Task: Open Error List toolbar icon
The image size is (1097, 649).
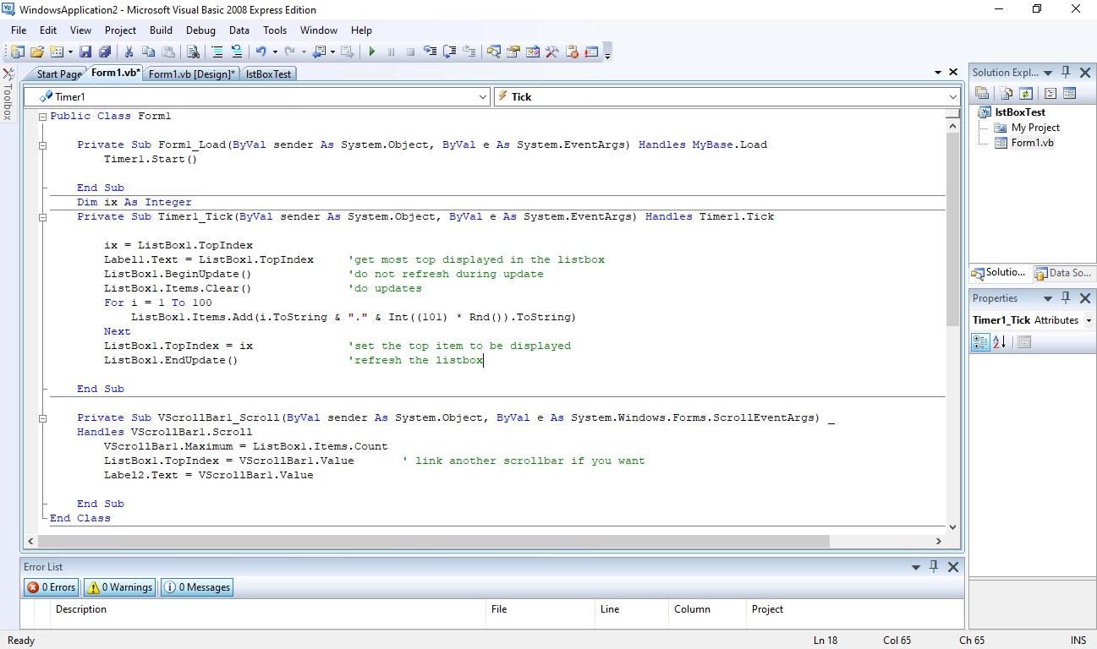Action: click(x=572, y=52)
